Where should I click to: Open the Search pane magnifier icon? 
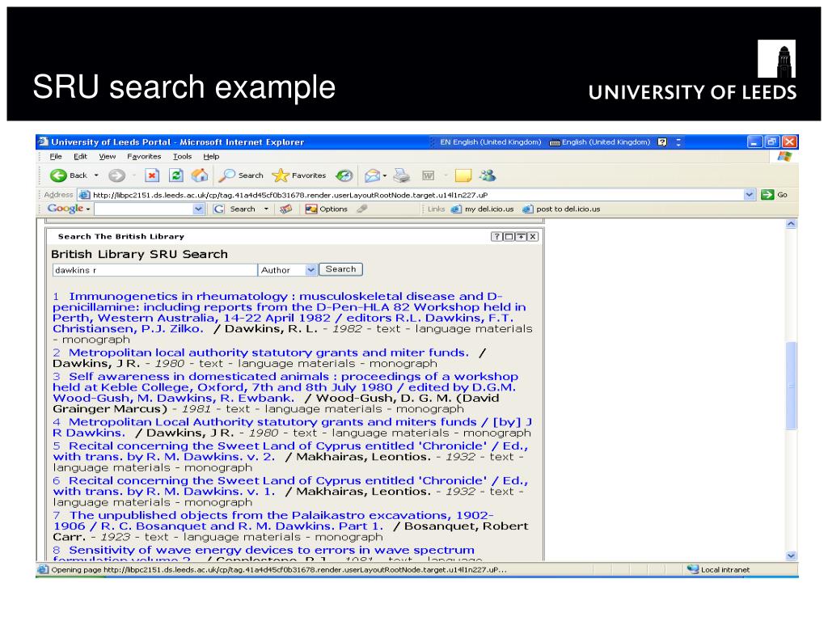tap(241, 175)
